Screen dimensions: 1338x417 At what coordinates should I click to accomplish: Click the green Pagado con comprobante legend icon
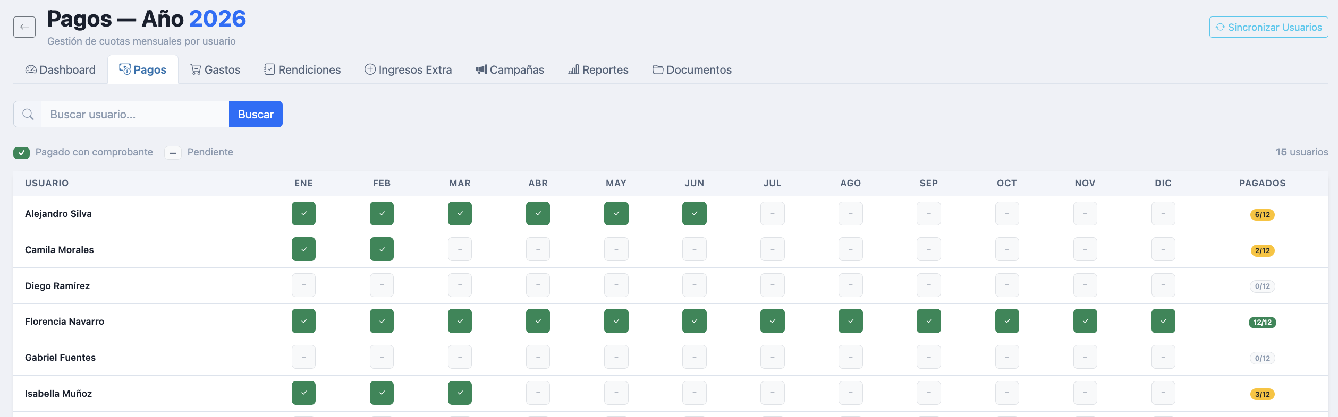(21, 153)
